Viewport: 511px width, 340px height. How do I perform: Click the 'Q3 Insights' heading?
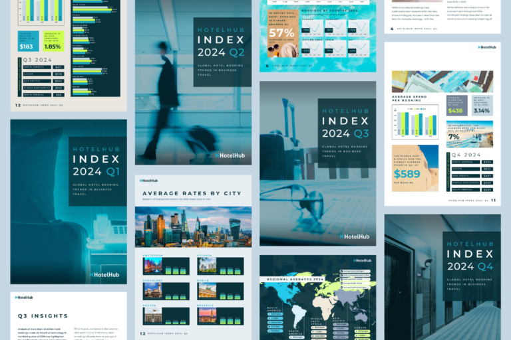pyautogui.click(x=43, y=316)
